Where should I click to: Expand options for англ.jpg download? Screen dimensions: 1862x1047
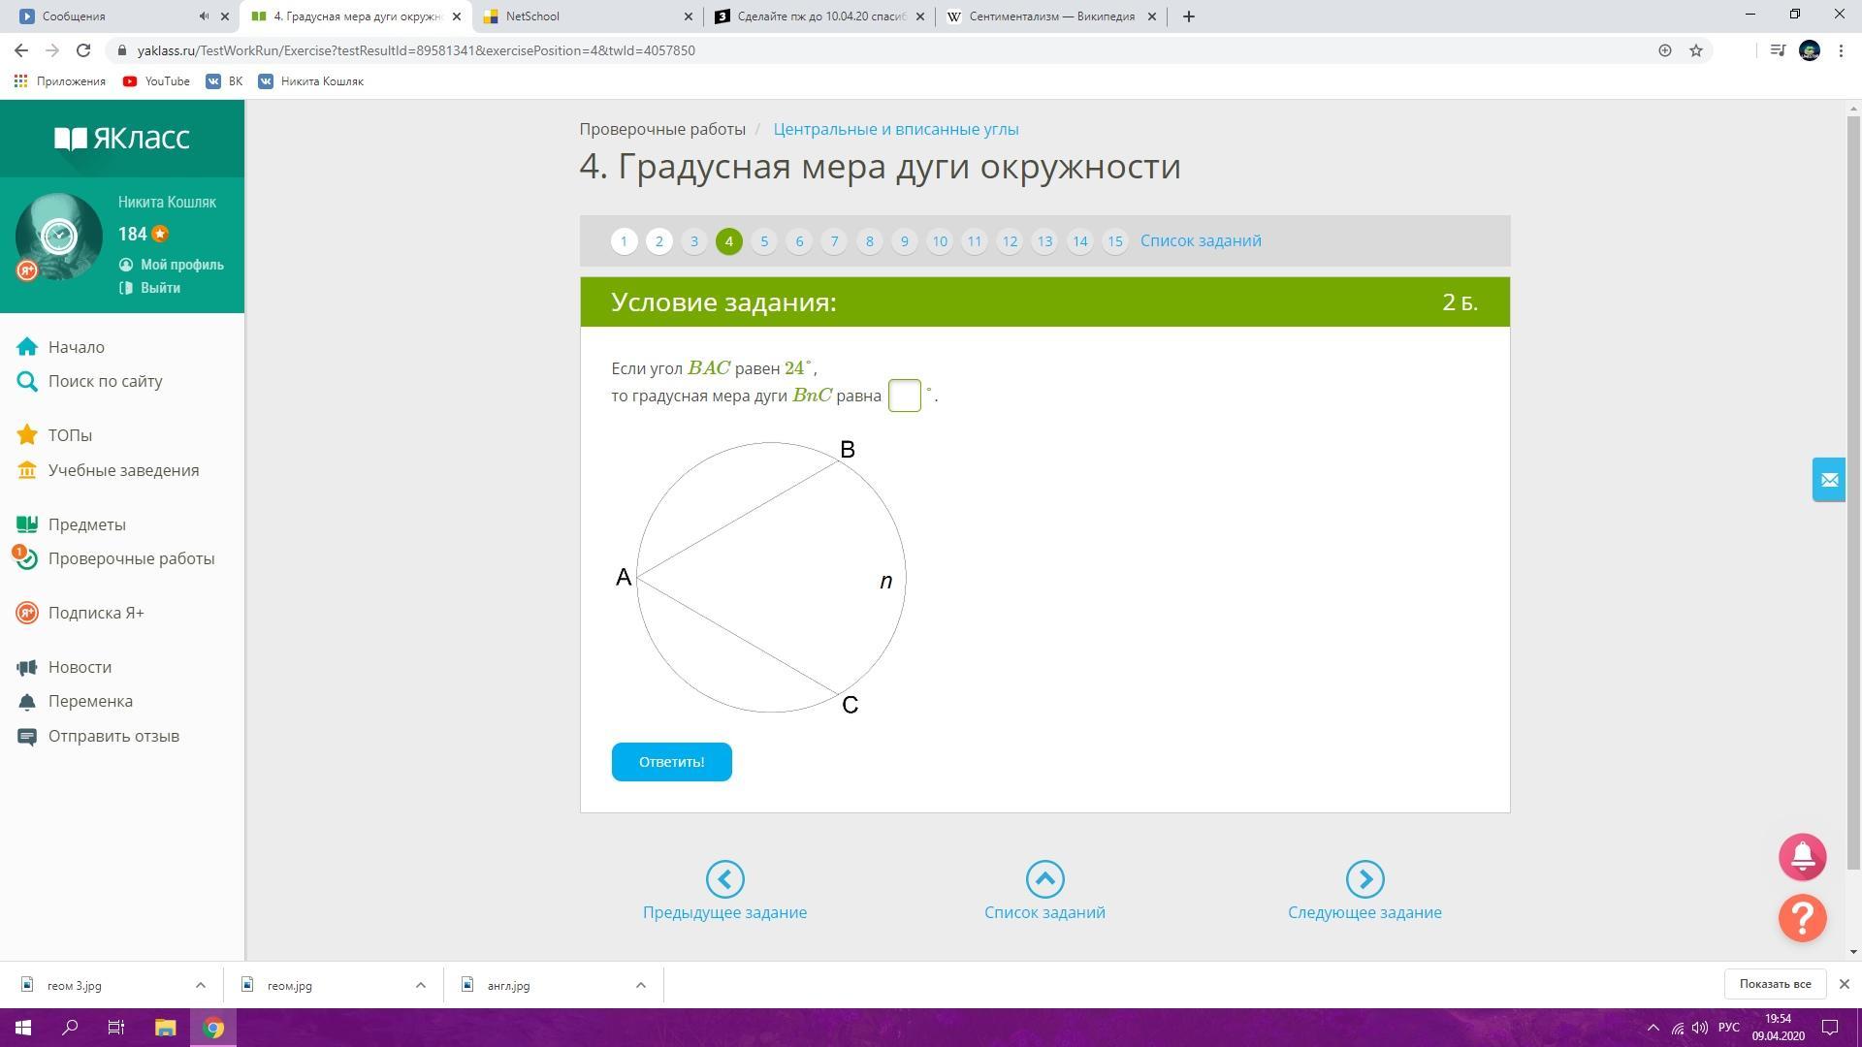(640, 985)
